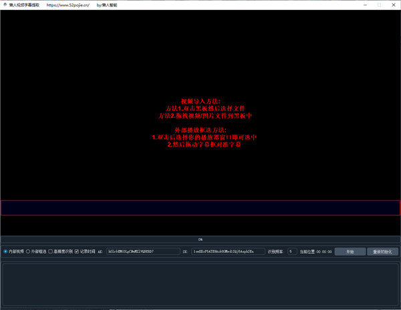Click the app icon in title bar
The height and width of the screenshot is (310, 401).
click(x=5, y=5)
